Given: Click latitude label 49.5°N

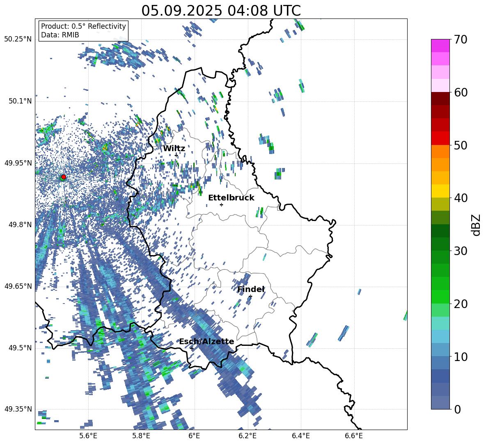Looking at the screenshot, I should pos(20,347).
